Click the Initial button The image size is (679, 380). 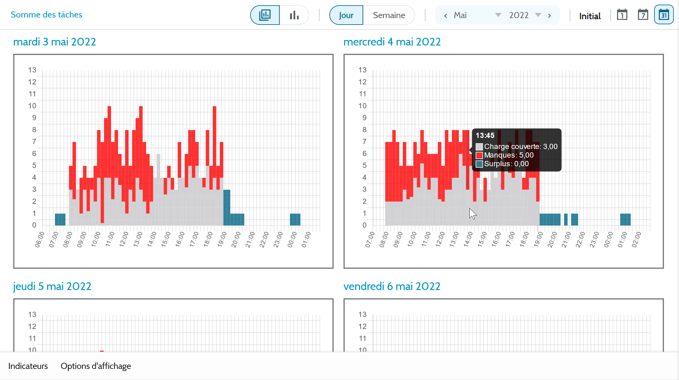[x=590, y=16]
